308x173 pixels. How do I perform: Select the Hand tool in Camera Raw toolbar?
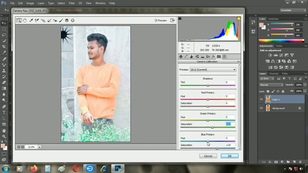pos(25,20)
